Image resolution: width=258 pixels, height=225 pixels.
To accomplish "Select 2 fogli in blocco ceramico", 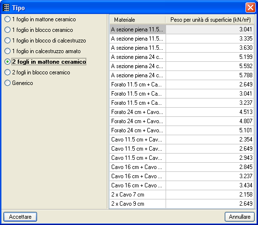I will [37, 72].
